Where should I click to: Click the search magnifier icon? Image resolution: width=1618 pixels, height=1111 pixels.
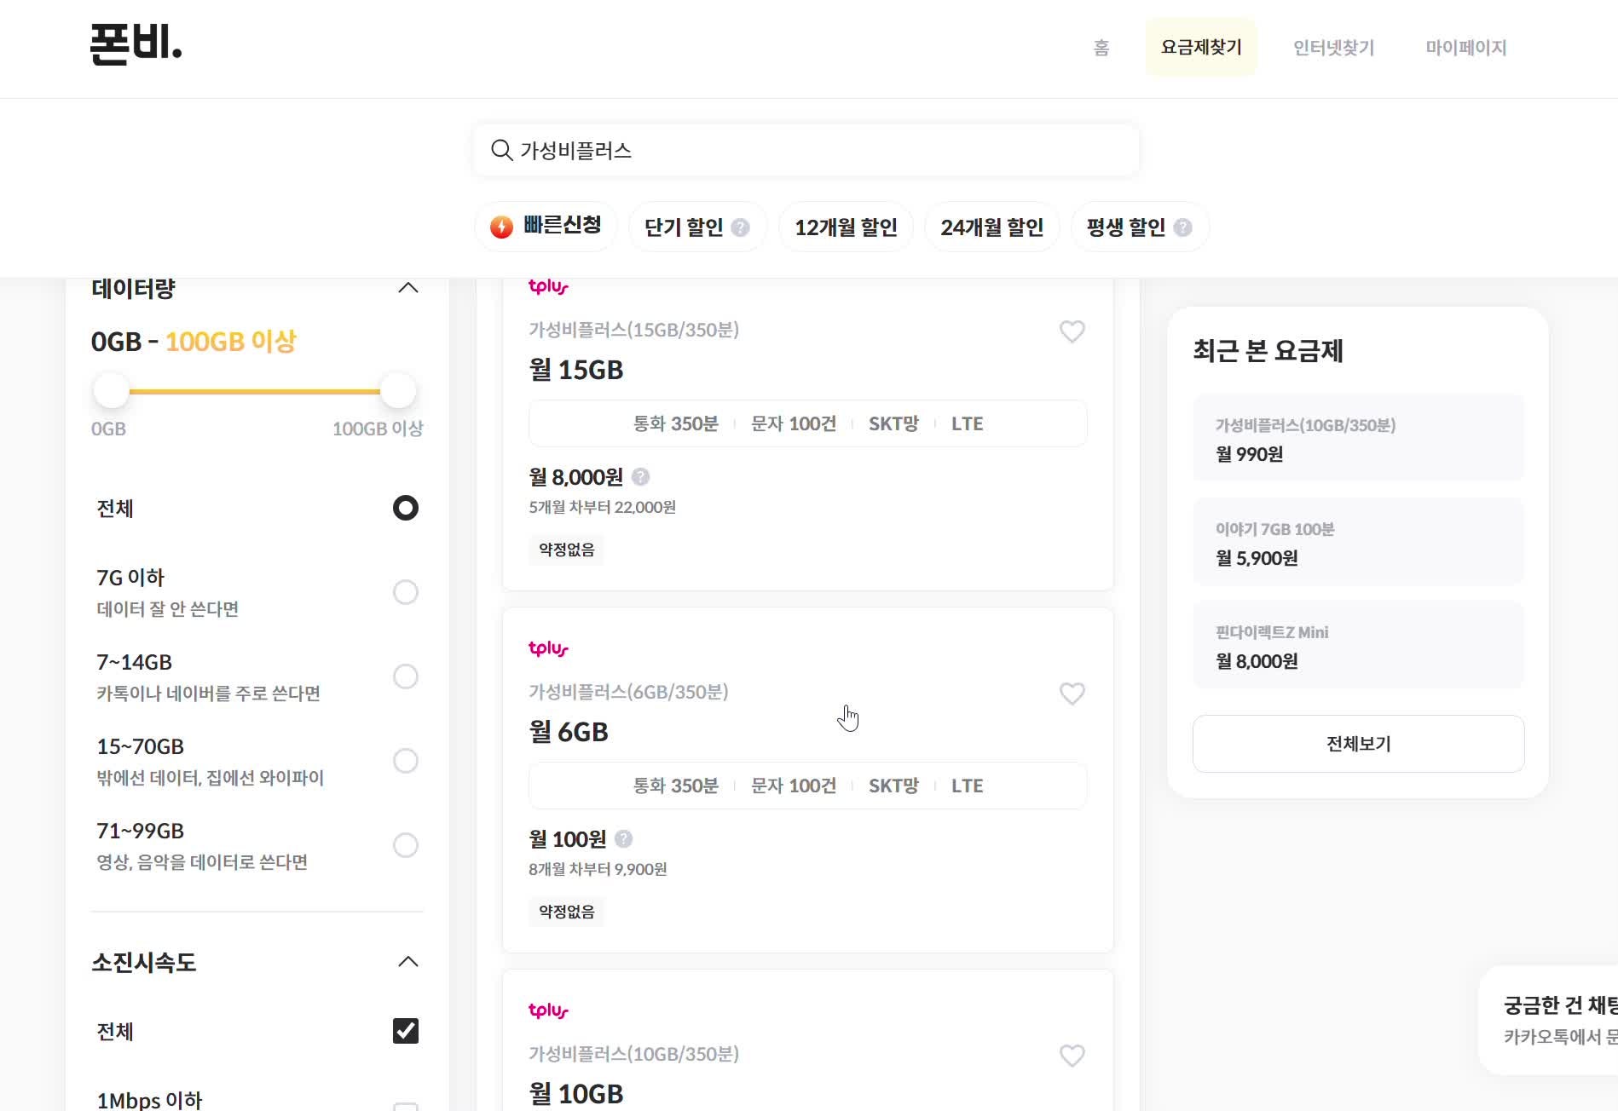501,151
